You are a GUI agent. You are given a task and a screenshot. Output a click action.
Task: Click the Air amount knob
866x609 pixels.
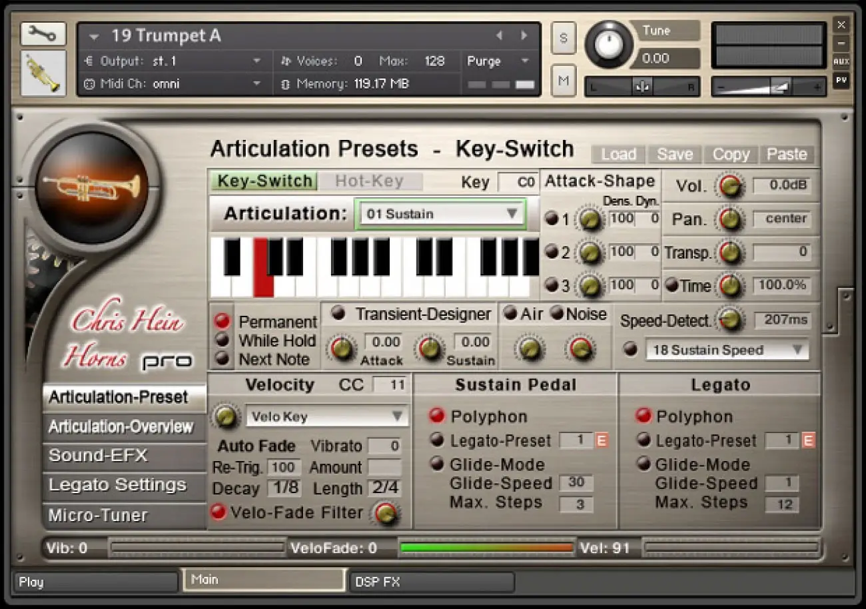coord(530,348)
